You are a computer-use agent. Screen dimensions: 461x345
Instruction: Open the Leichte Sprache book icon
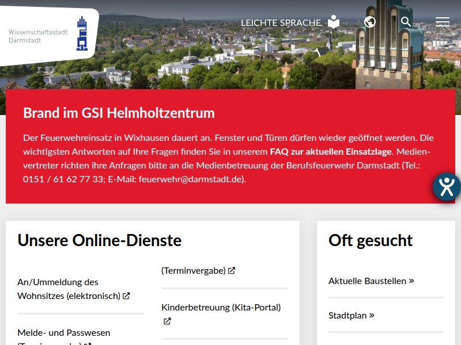(334, 22)
